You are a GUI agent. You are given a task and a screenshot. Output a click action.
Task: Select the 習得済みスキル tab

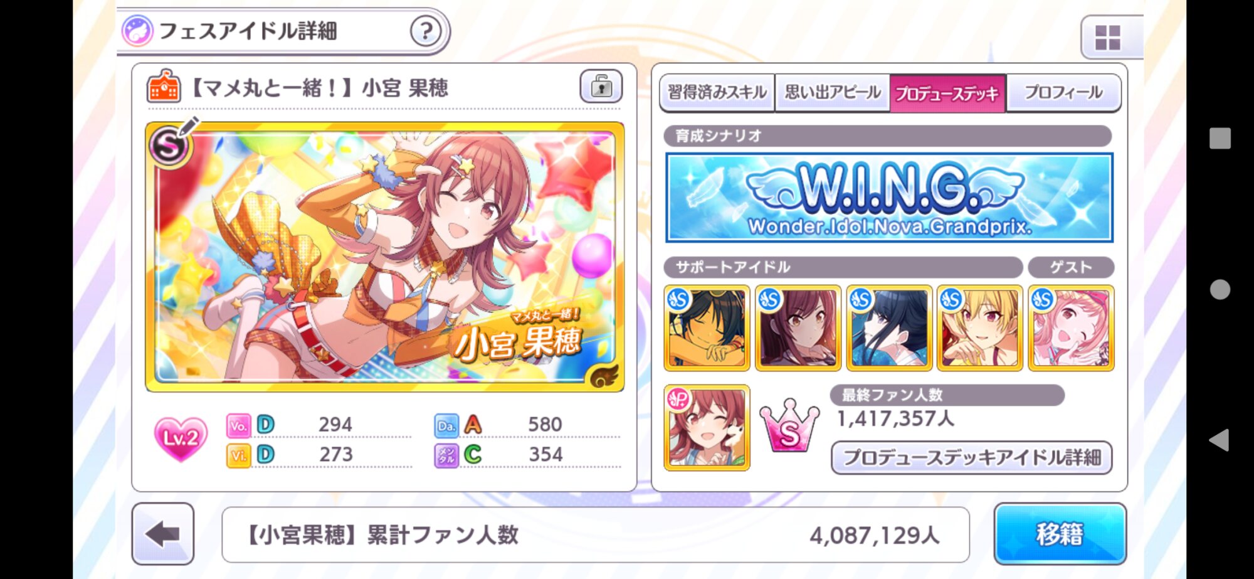717,93
